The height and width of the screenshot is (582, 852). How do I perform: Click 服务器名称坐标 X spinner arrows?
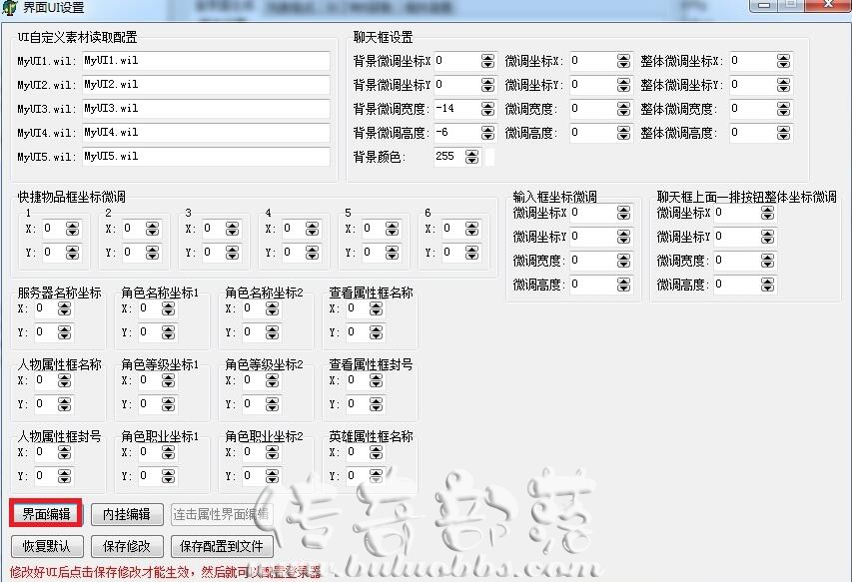64,308
